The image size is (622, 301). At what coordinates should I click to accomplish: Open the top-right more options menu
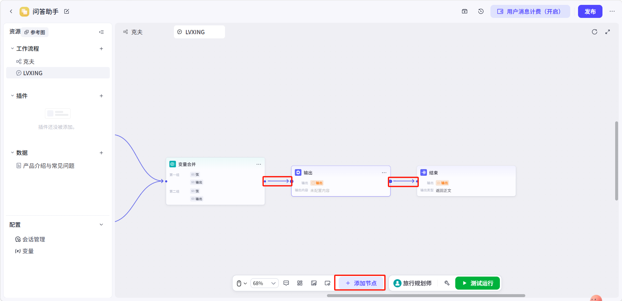click(x=612, y=11)
